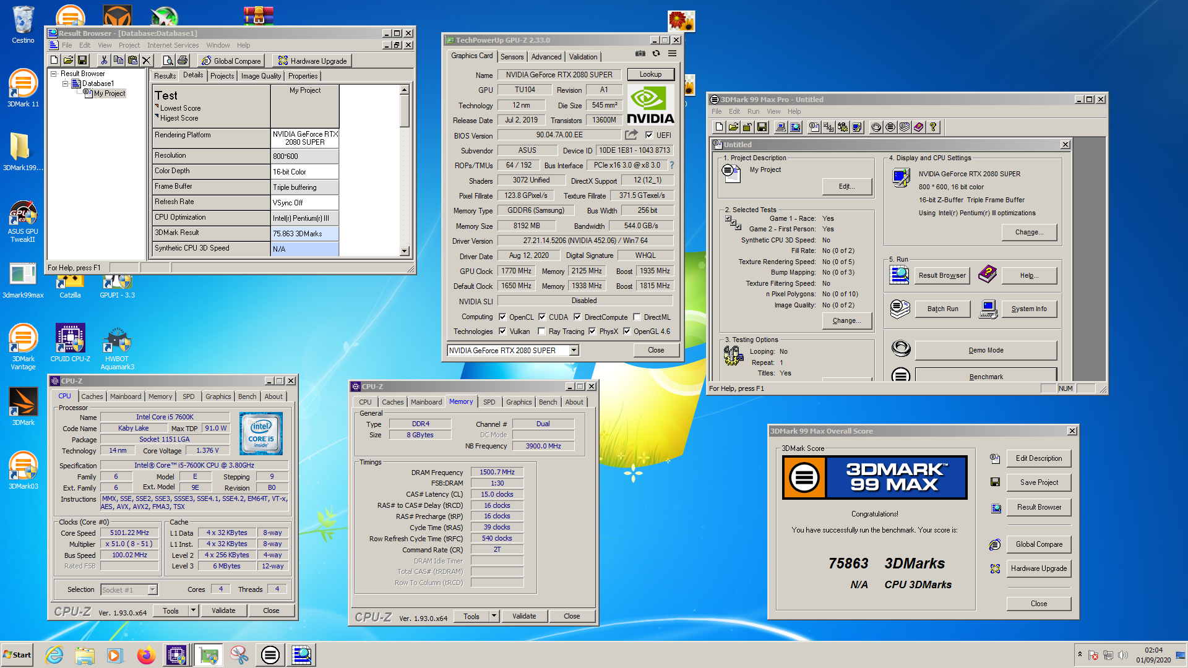1188x668 pixels.
Task: Click Save floppy icon in Result Browser toolbar
Action: [x=82, y=60]
